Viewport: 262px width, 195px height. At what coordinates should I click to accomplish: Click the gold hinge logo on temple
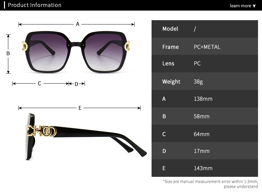[x=42, y=131]
